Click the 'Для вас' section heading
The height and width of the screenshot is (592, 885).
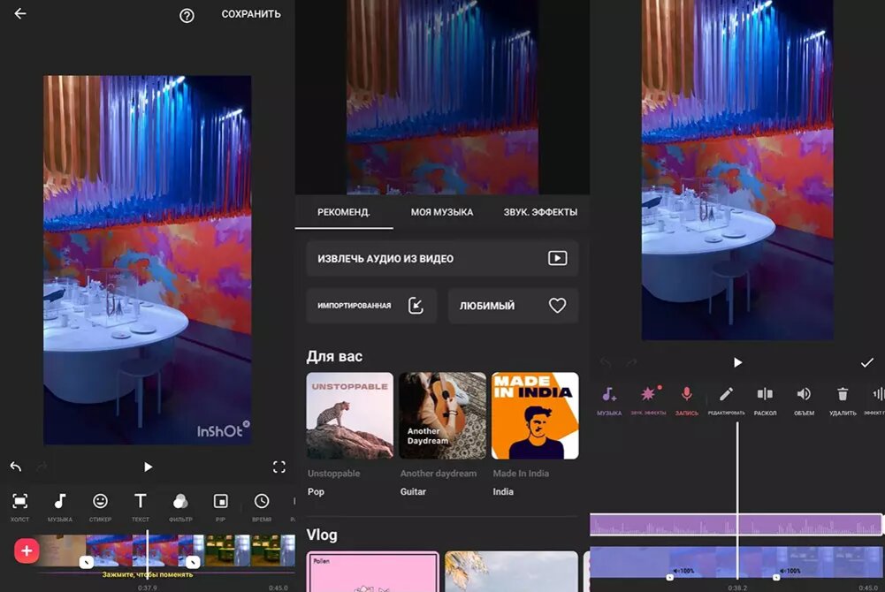coord(334,356)
